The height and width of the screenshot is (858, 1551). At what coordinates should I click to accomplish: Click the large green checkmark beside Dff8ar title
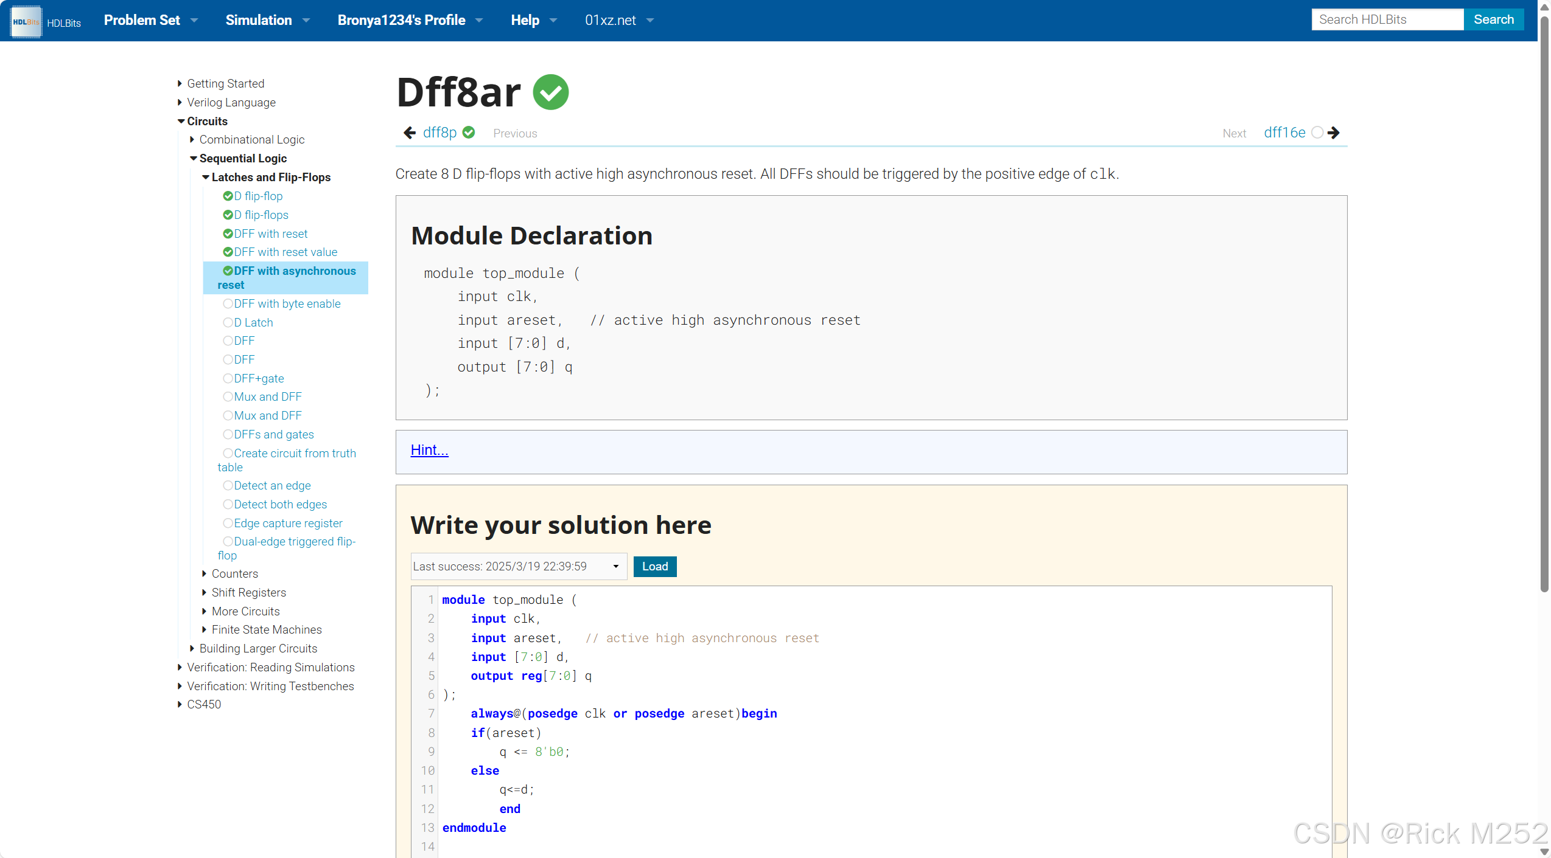pos(550,92)
